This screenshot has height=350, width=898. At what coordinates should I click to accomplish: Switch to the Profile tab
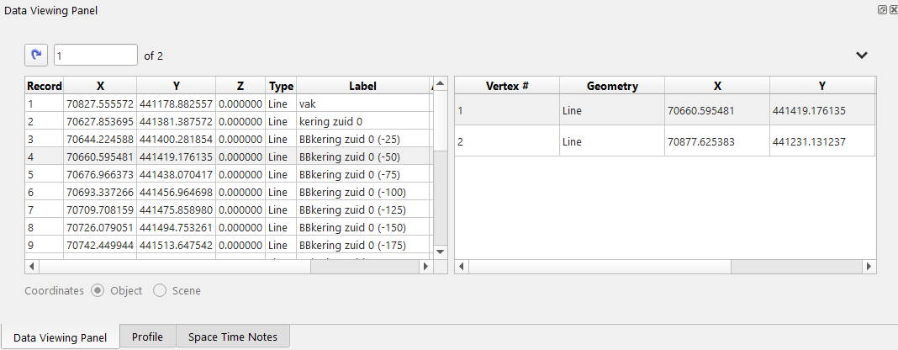coord(147,337)
